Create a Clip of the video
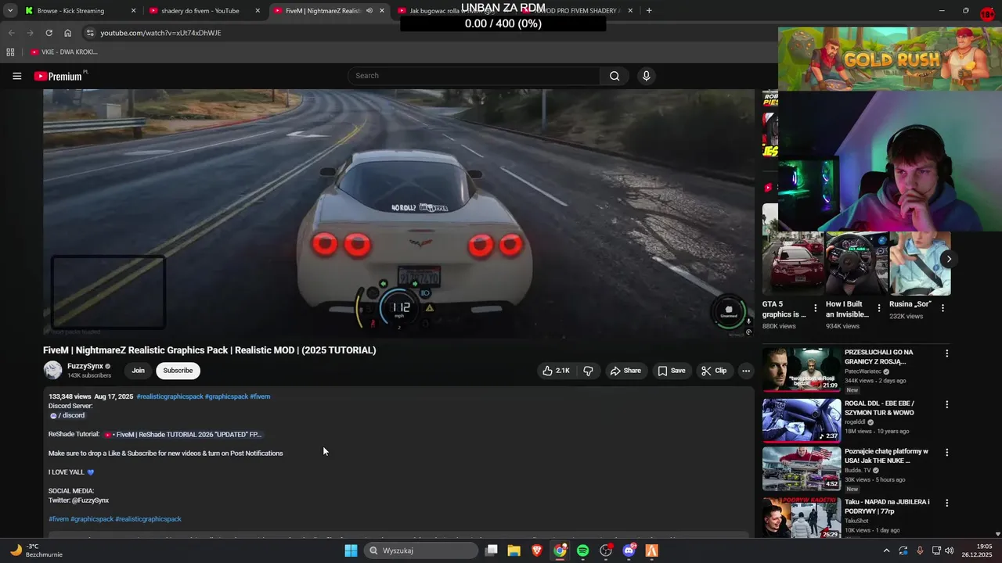This screenshot has height=563, width=1002. (x=714, y=371)
